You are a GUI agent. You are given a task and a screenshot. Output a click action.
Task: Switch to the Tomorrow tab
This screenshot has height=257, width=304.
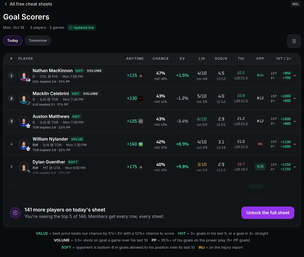coord(38,40)
